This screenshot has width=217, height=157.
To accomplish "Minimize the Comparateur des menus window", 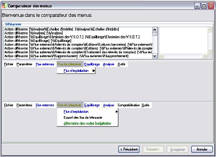I will pyautogui.click(x=197, y=6).
